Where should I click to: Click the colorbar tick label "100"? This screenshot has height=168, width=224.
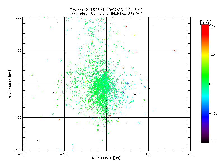point(212,55)
